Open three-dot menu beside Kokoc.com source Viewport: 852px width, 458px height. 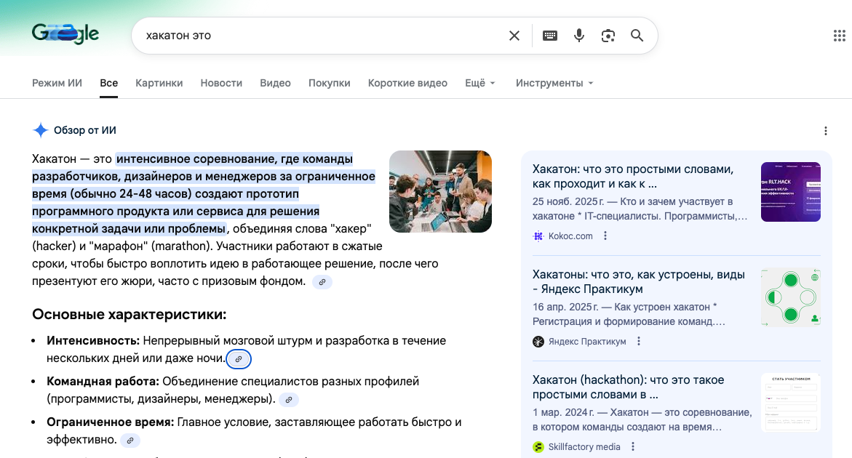tap(605, 236)
